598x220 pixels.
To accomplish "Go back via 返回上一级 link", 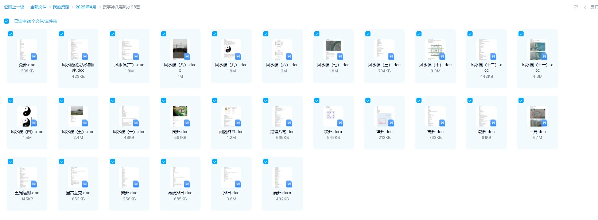I will [14, 7].
